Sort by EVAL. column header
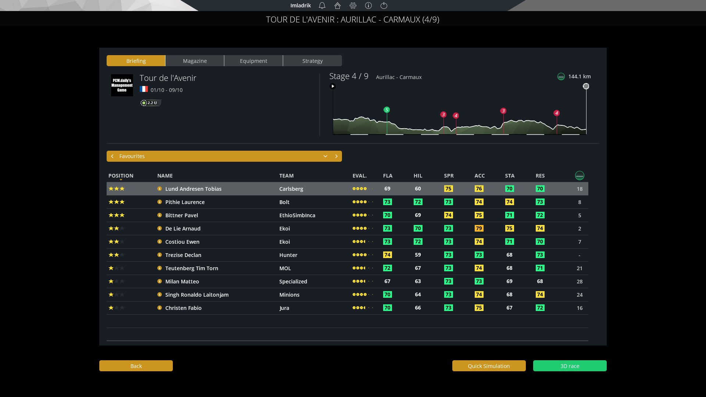 pyautogui.click(x=360, y=176)
